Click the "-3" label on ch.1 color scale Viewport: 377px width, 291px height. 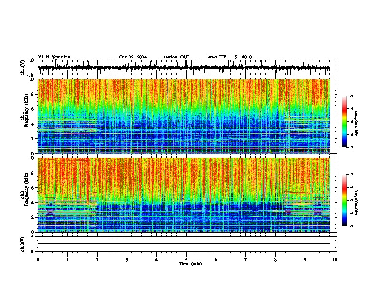point(351,96)
